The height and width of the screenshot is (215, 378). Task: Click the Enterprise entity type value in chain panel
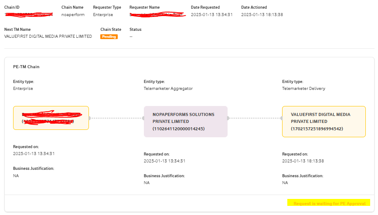23,89
